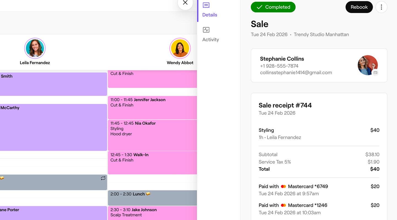Select Wendy Abbot staff avatar
Screen dimensions: 397x220
(x=180, y=48)
